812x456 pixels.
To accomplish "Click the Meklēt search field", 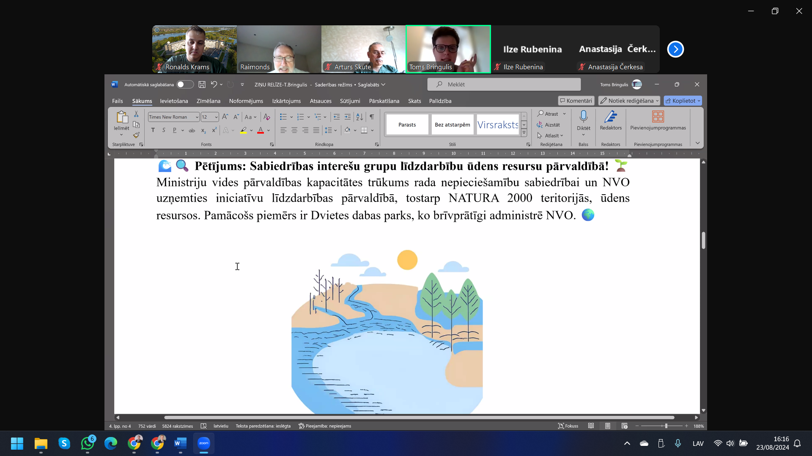I will (504, 84).
